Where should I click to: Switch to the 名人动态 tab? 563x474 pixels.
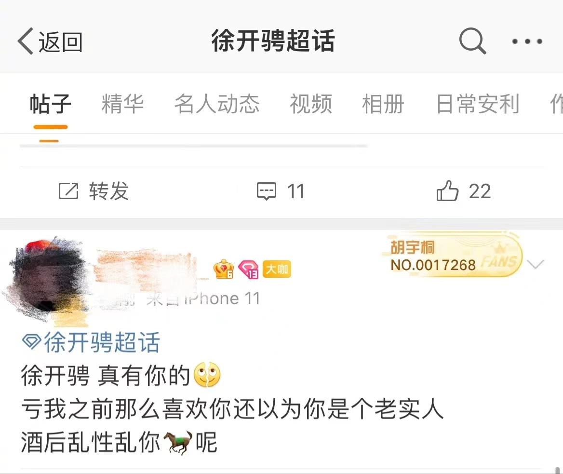(217, 104)
